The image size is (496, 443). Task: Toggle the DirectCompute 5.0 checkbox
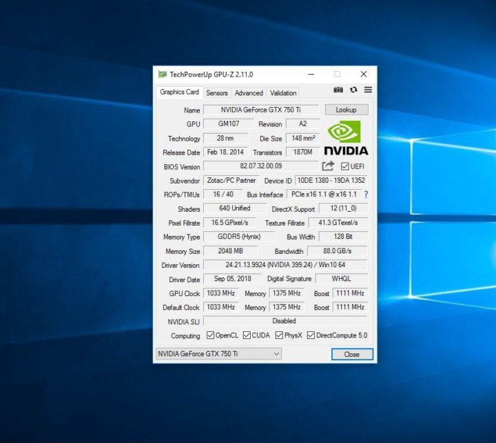311,335
